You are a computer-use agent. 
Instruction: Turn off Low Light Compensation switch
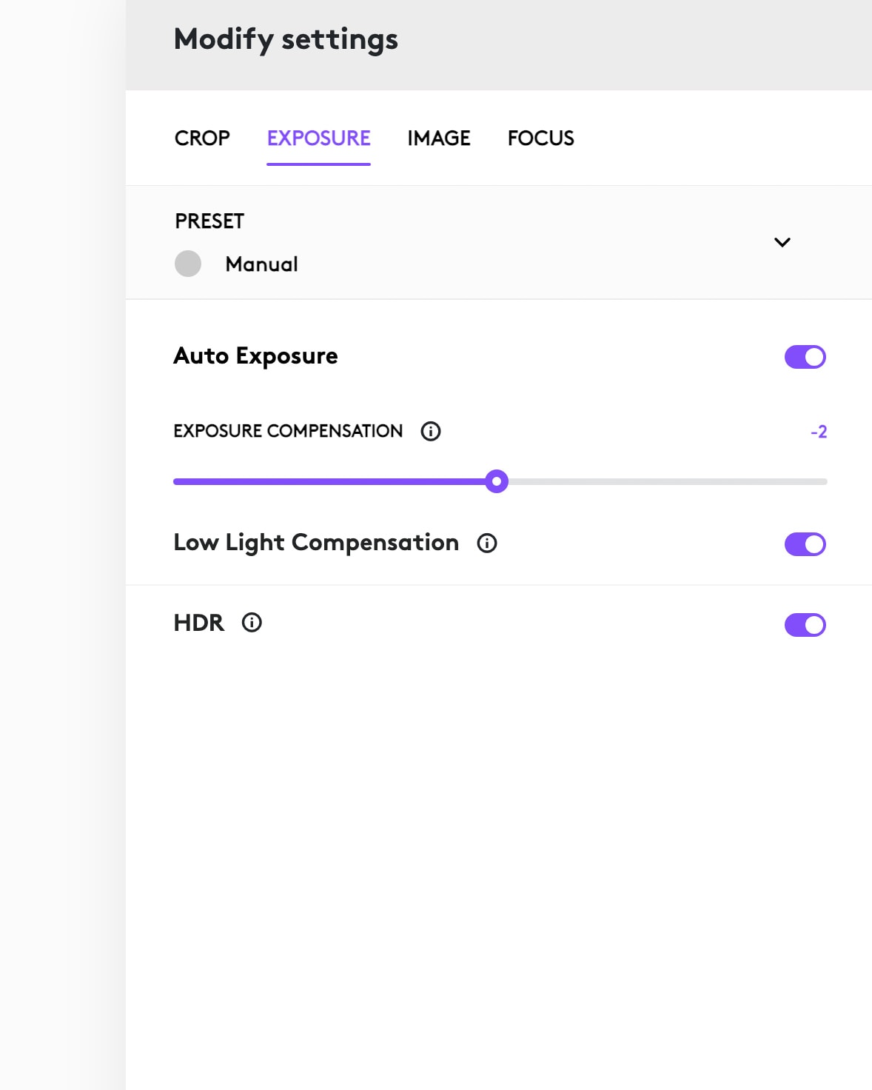pos(805,544)
